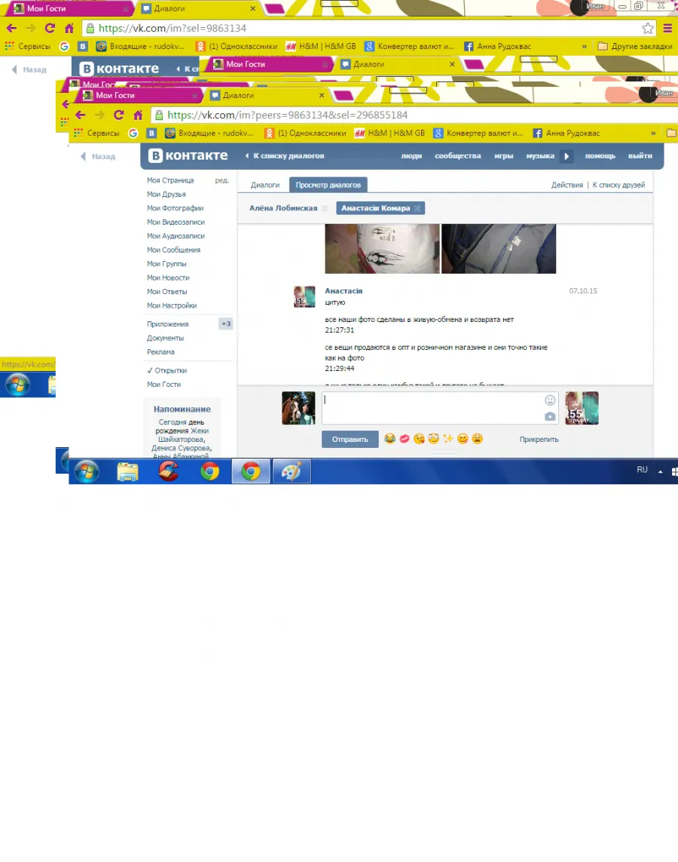Switch to the Мои Гости tab in the front window
Viewport: 678px width, 862px height.
[137, 95]
